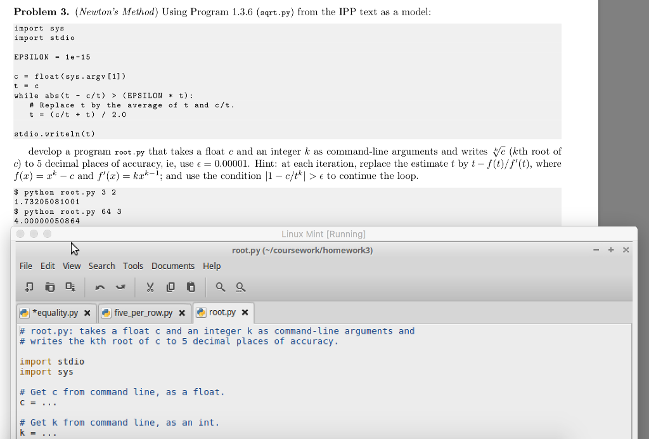Switch to the equality.py tab
This screenshot has height=439, width=649.
57,312
